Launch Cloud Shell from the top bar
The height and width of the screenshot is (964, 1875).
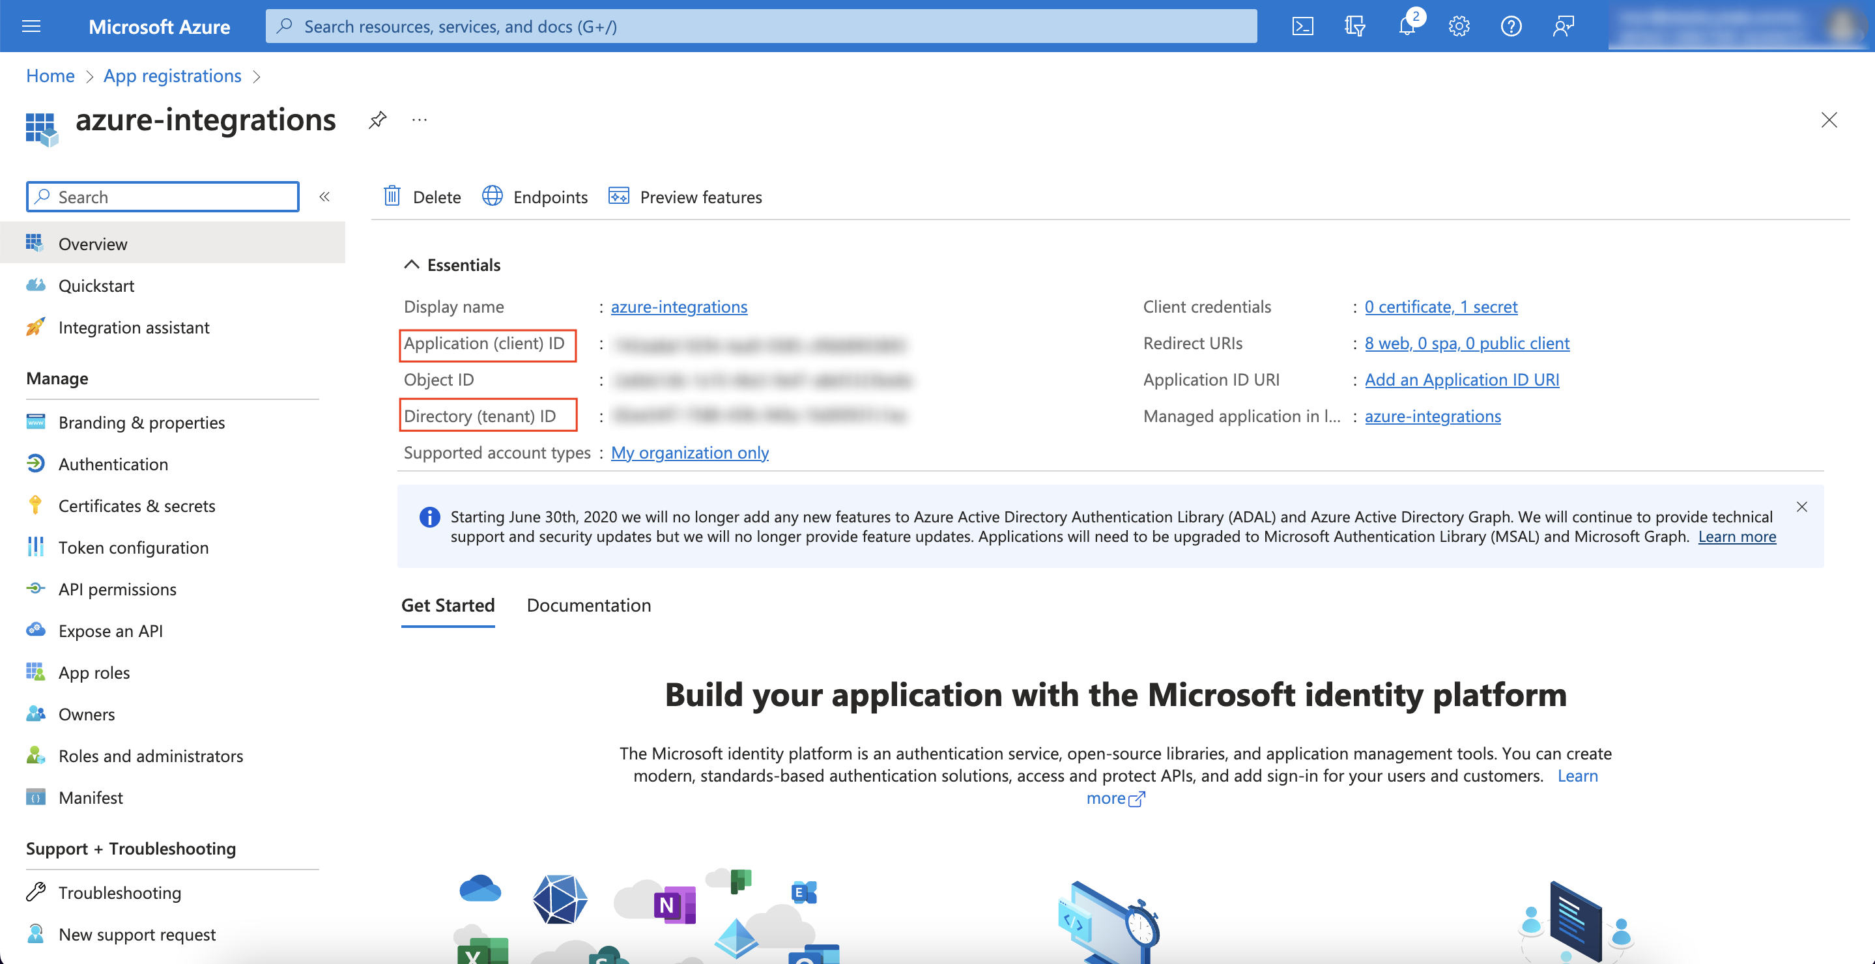tap(1302, 25)
